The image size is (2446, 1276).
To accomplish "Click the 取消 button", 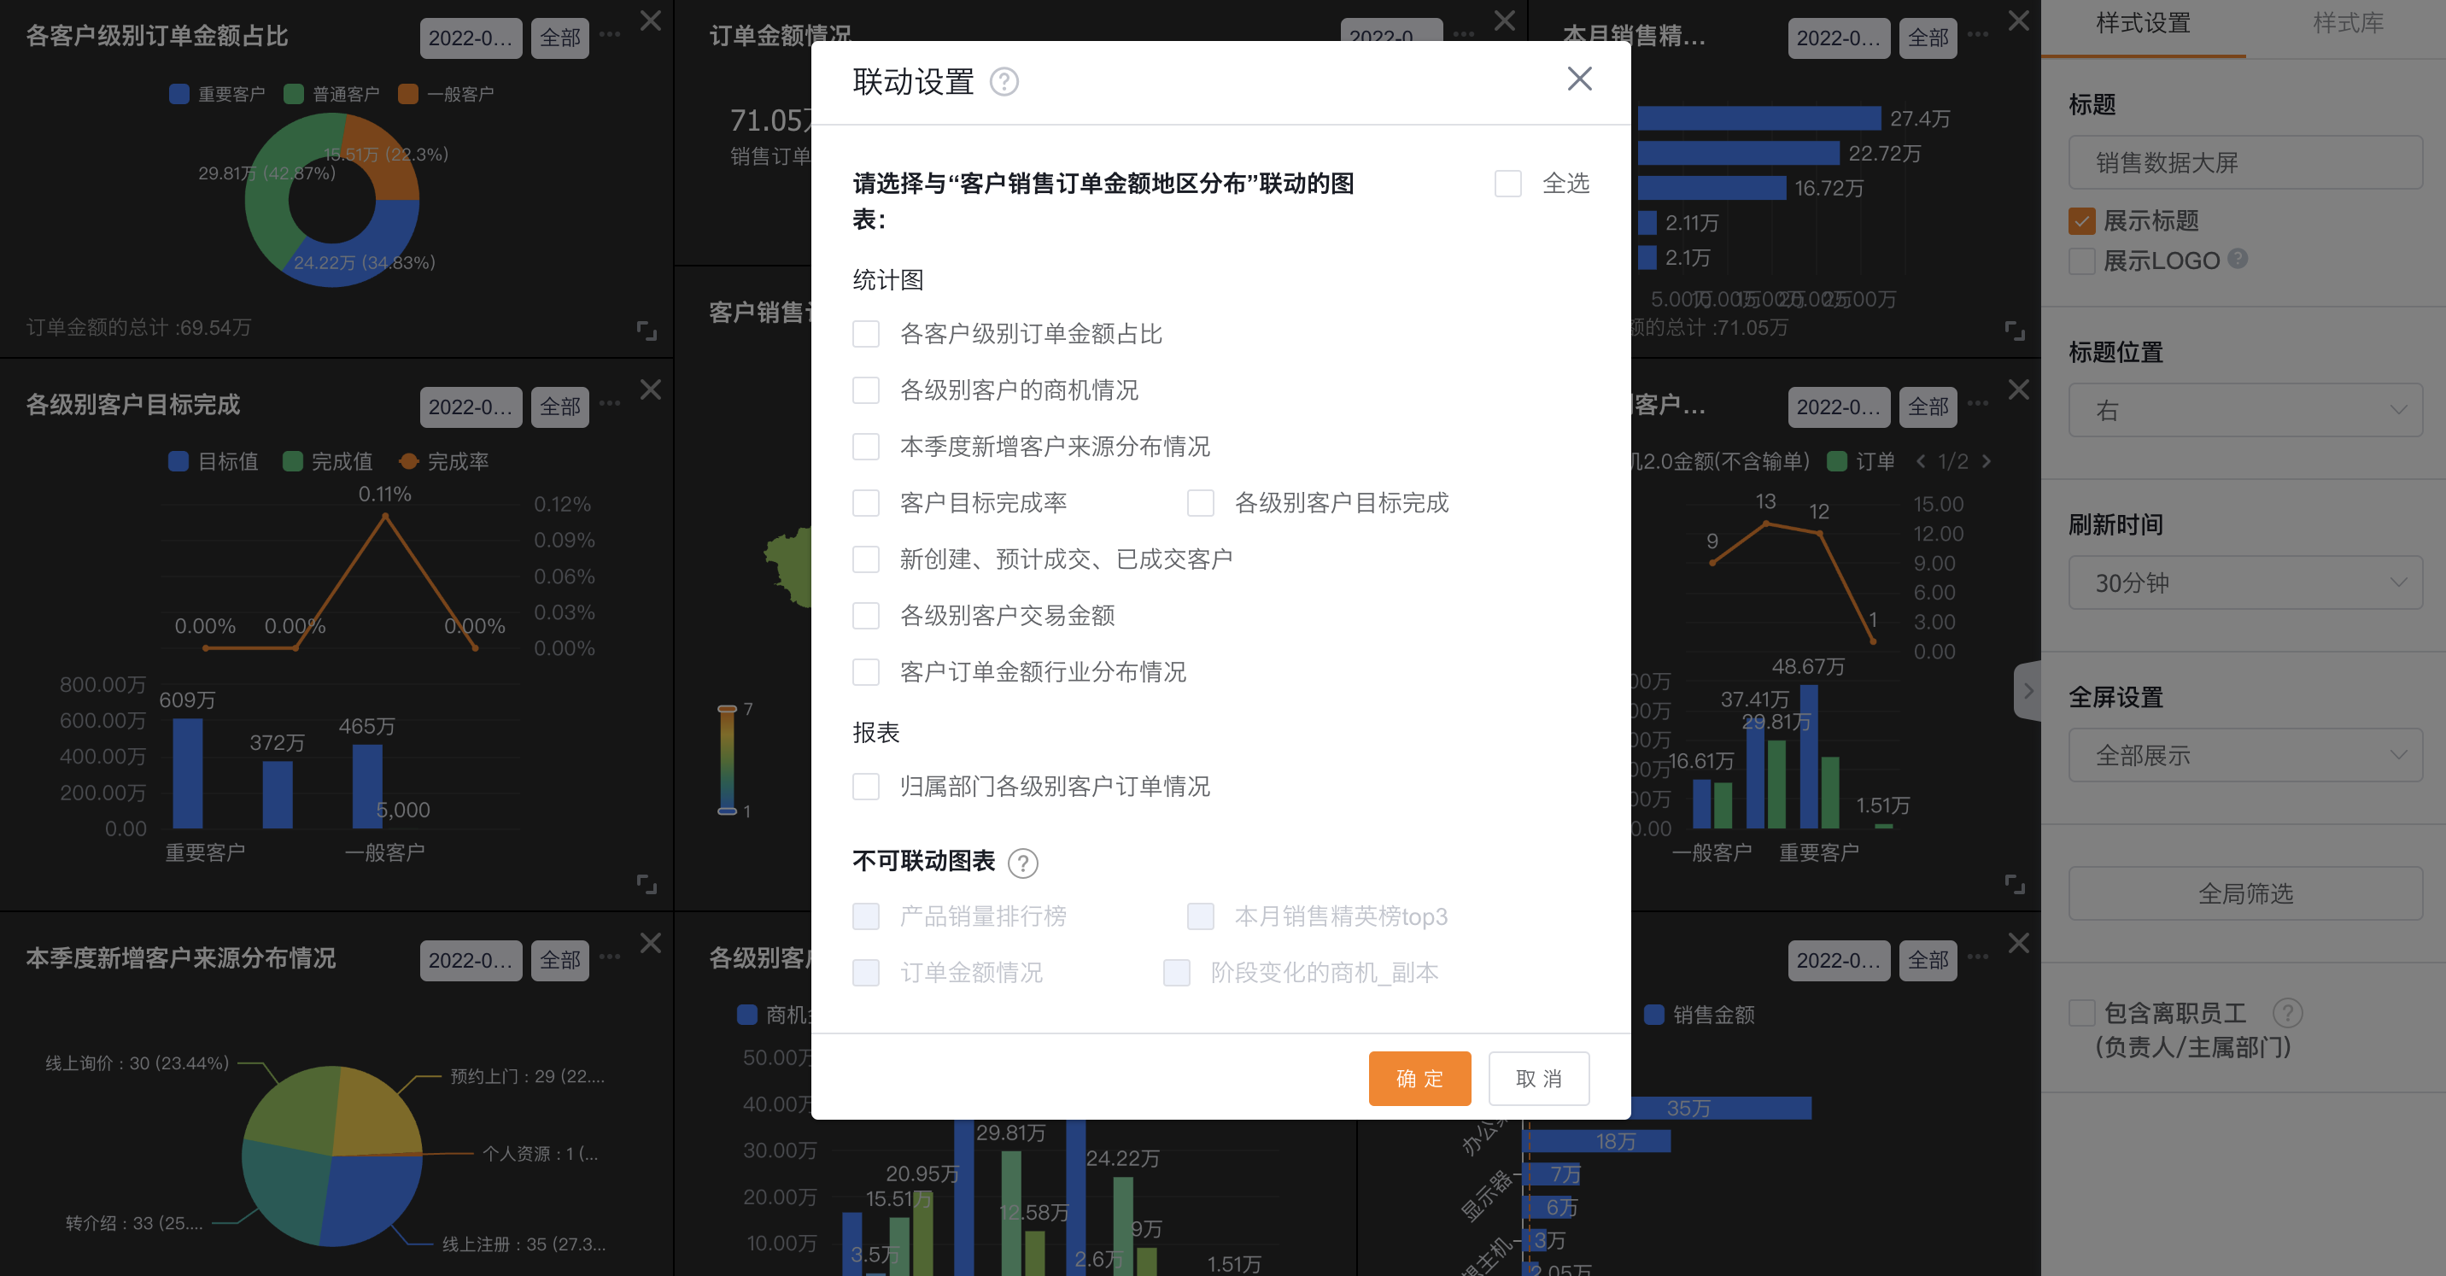I will pyautogui.click(x=1538, y=1079).
